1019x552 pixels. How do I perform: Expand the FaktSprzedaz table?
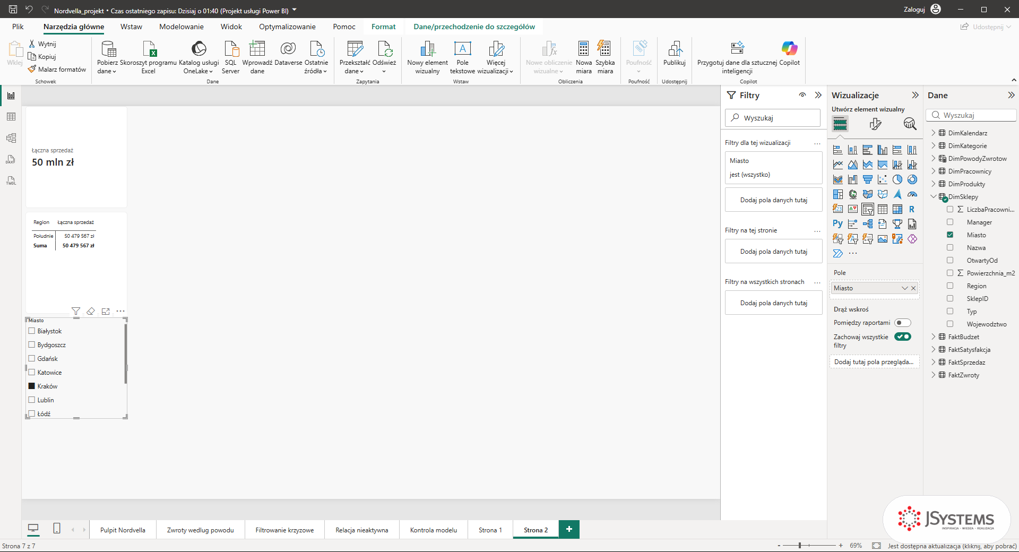coord(934,362)
